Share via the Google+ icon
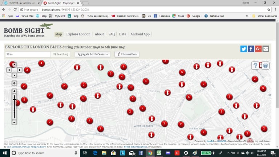279x157 pixels. (258, 49)
